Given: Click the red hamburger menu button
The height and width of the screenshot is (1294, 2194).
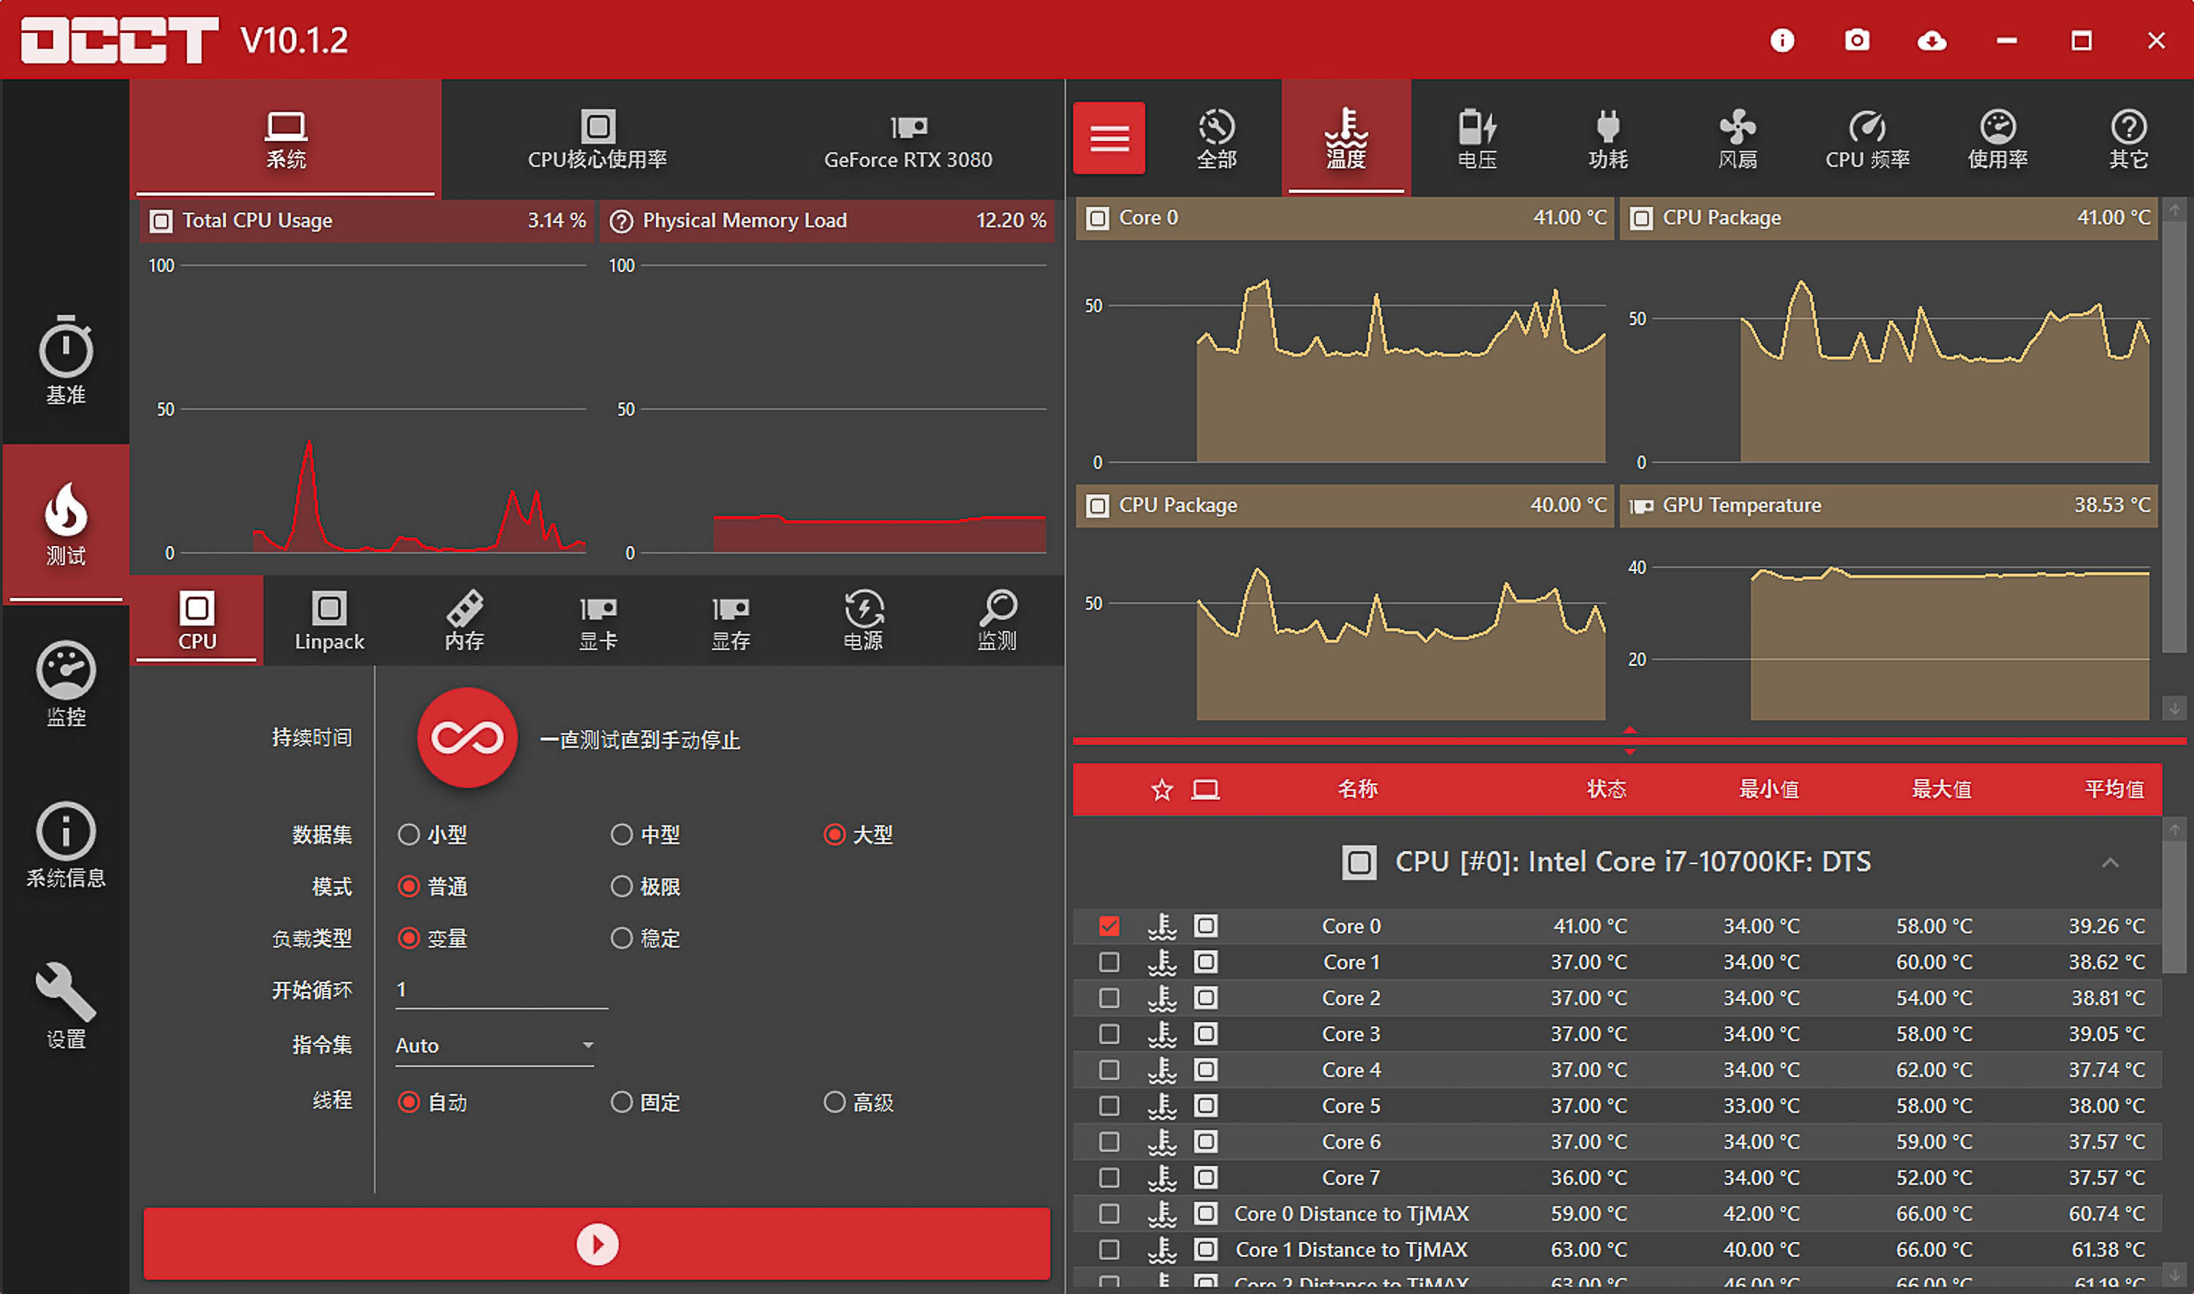Looking at the screenshot, I should point(1109,137).
